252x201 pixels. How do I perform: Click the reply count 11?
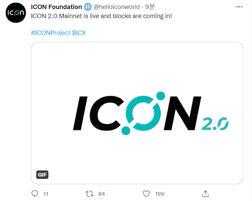tap(46, 194)
